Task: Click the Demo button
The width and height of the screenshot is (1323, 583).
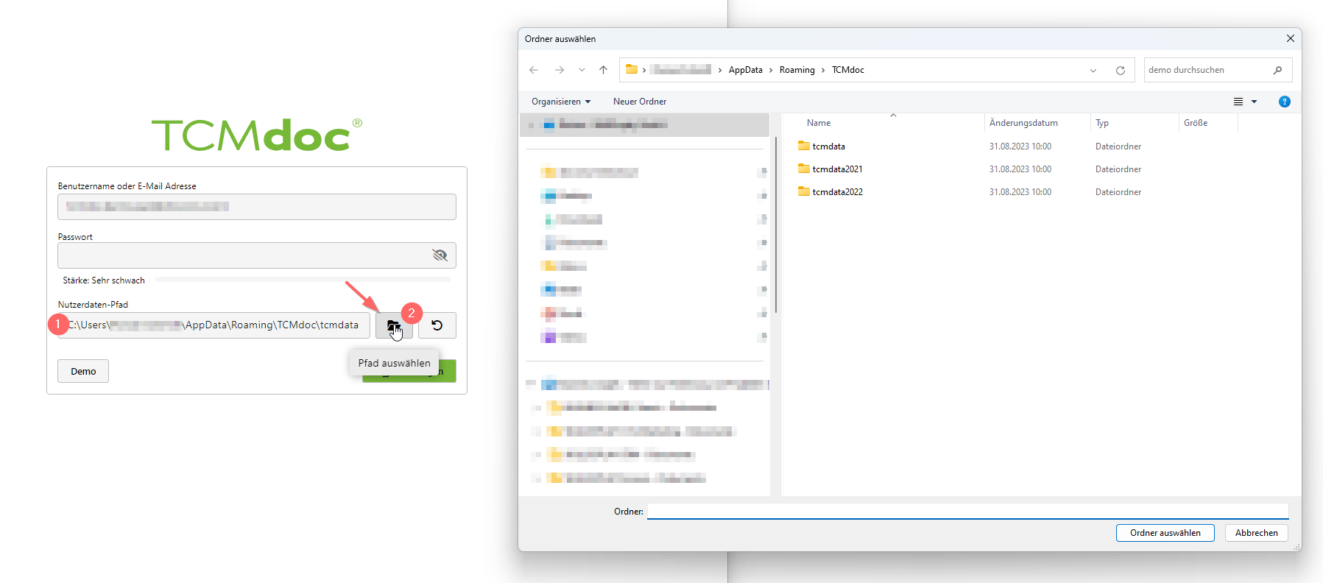Action: pos(83,371)
